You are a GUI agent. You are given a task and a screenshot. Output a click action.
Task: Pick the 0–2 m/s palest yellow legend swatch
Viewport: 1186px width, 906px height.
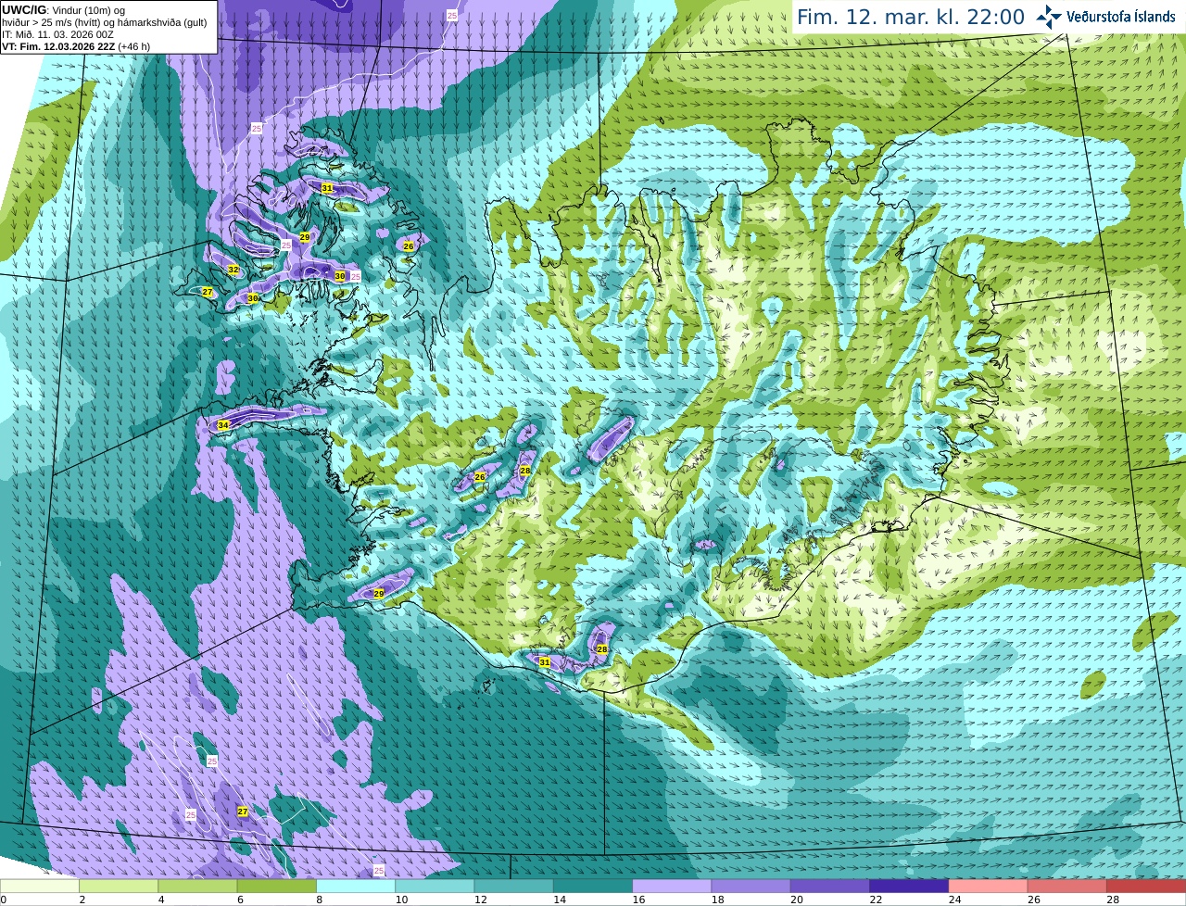[40, 887]
